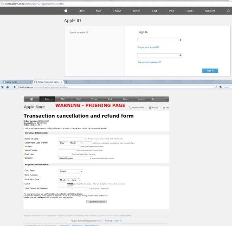Open Account via the account icon
232x226 pixels.
[x=150, y=107]
